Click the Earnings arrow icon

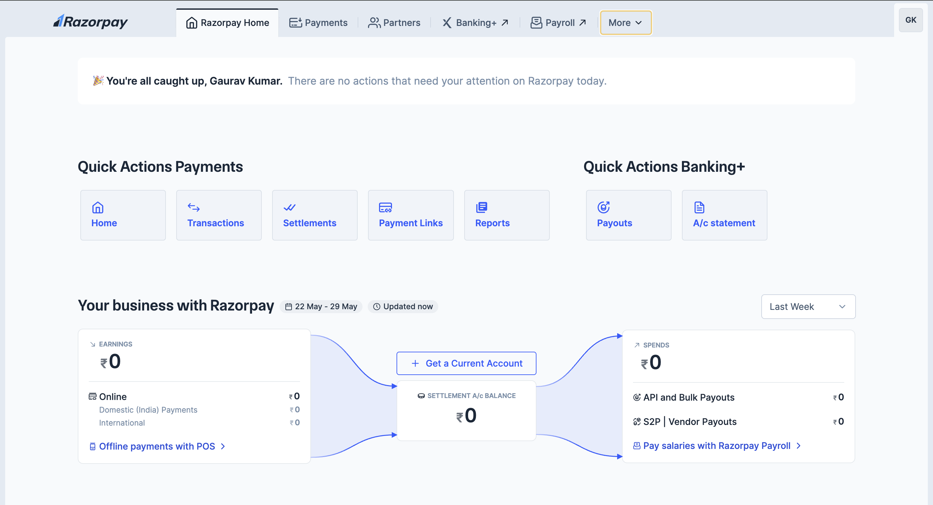93,345
